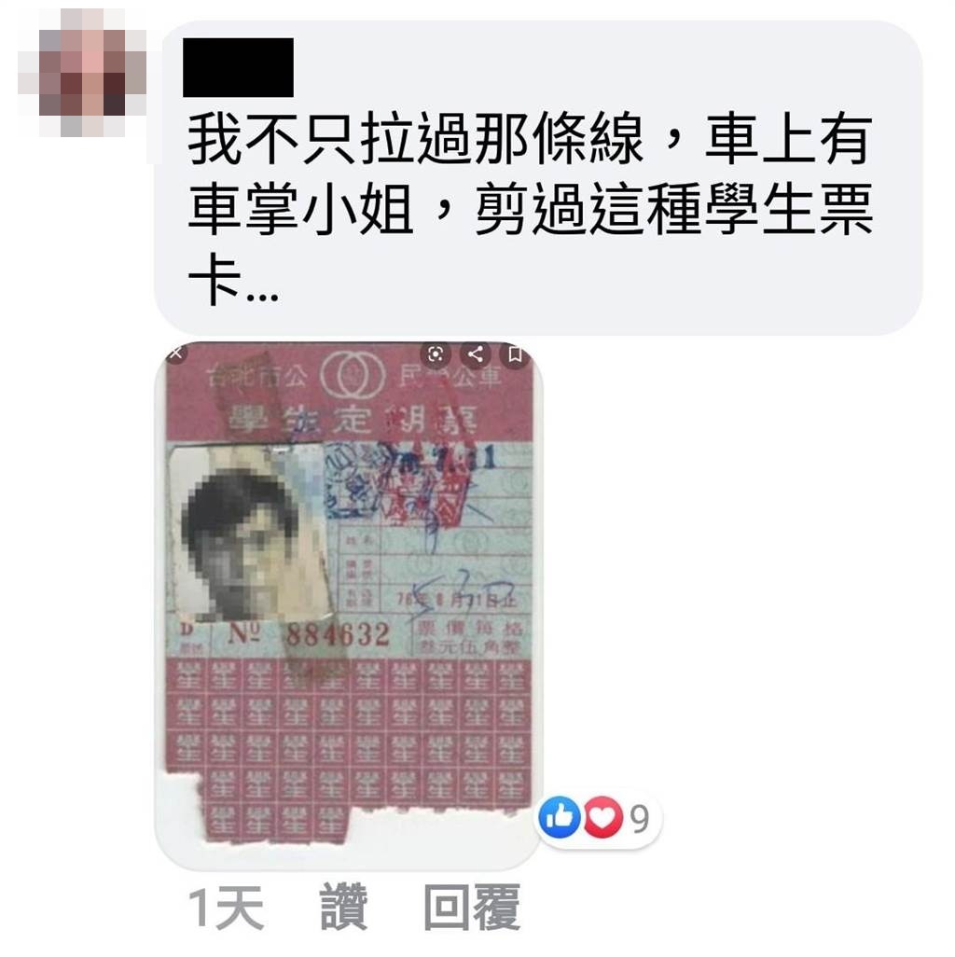This screenshot has width=955, height=957.
Task: Click the 學生定期票 title on the ticket
Action: click(353, 420)
